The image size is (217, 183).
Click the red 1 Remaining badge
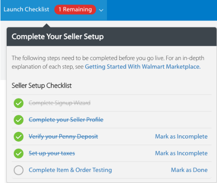coord(75,9)
